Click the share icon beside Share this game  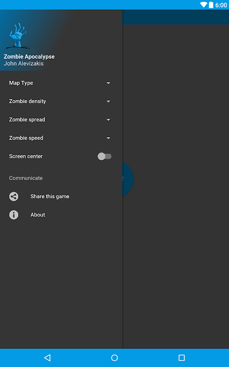click(14, 196)
